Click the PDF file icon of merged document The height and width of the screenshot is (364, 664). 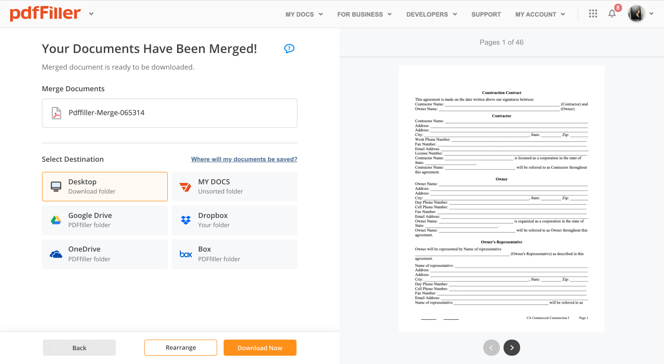pyautogui.click(x=56, y=113)
